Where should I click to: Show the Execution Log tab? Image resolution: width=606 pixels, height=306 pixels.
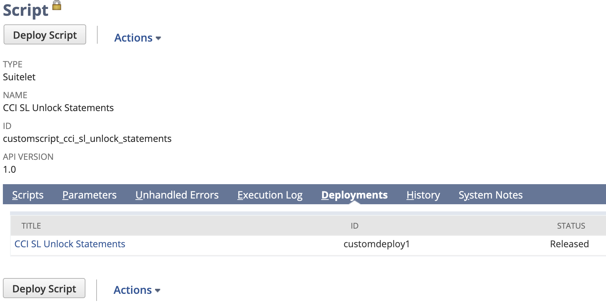270,195
